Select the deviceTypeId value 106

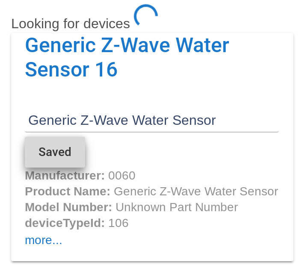[118, 223]
